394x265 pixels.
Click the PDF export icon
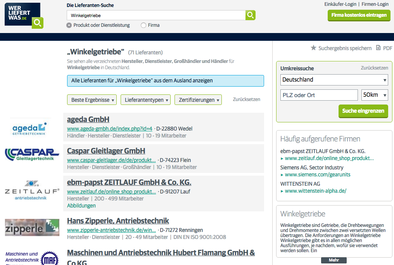(378, 48)
